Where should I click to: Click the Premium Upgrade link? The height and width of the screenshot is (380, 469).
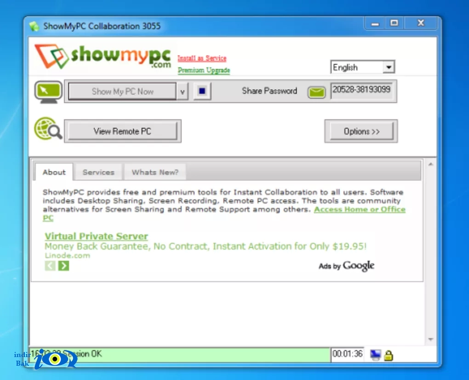tap(204, 70)
